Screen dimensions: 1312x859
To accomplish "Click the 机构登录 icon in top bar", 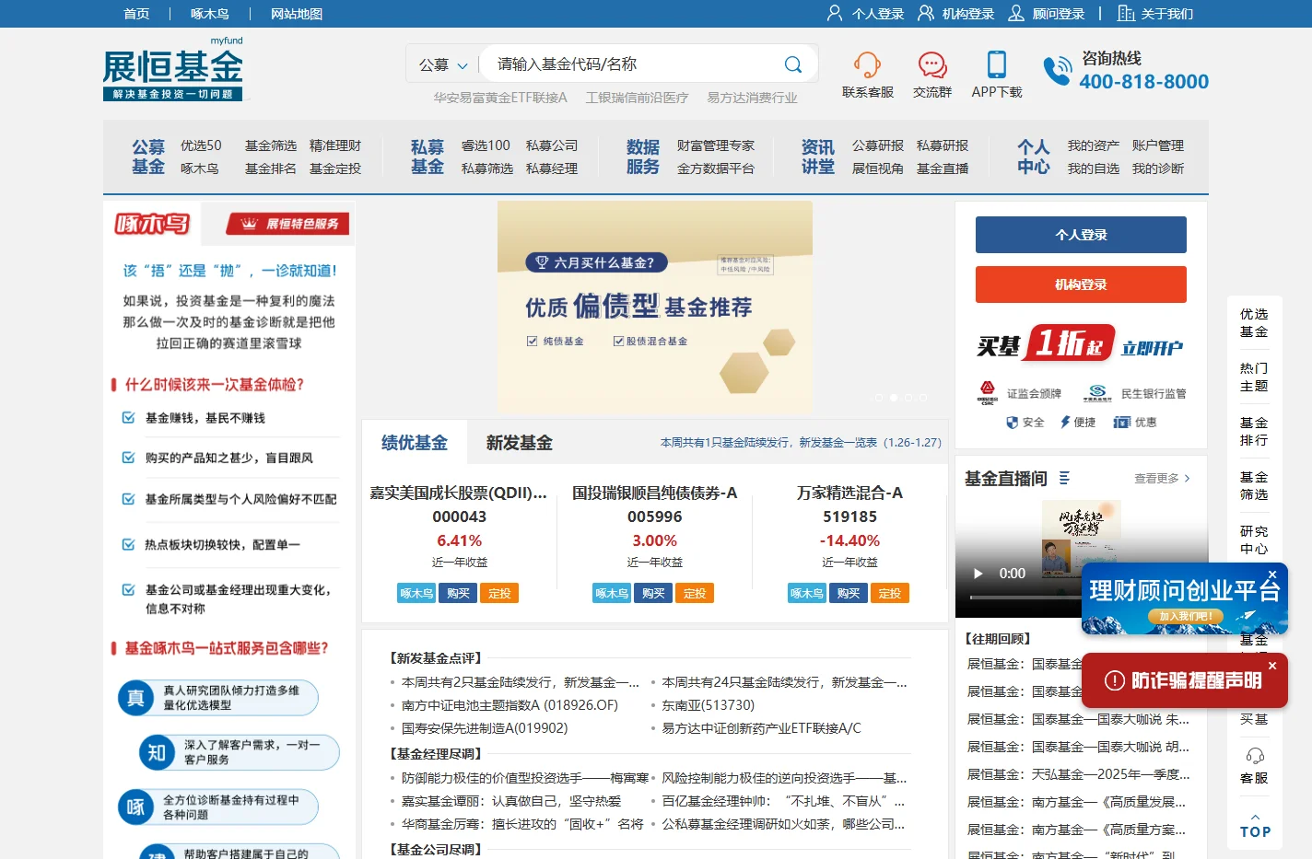I will [x=925, y=13].
